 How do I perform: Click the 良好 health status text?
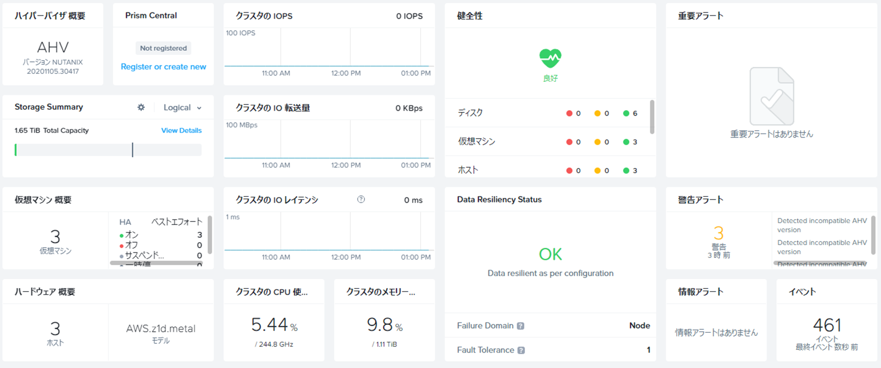(550, 78)
